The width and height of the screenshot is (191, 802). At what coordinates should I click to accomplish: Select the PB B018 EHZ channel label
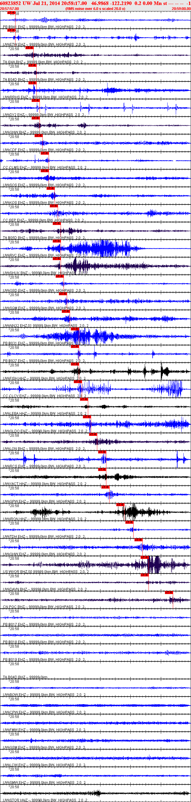pos(14,642)
